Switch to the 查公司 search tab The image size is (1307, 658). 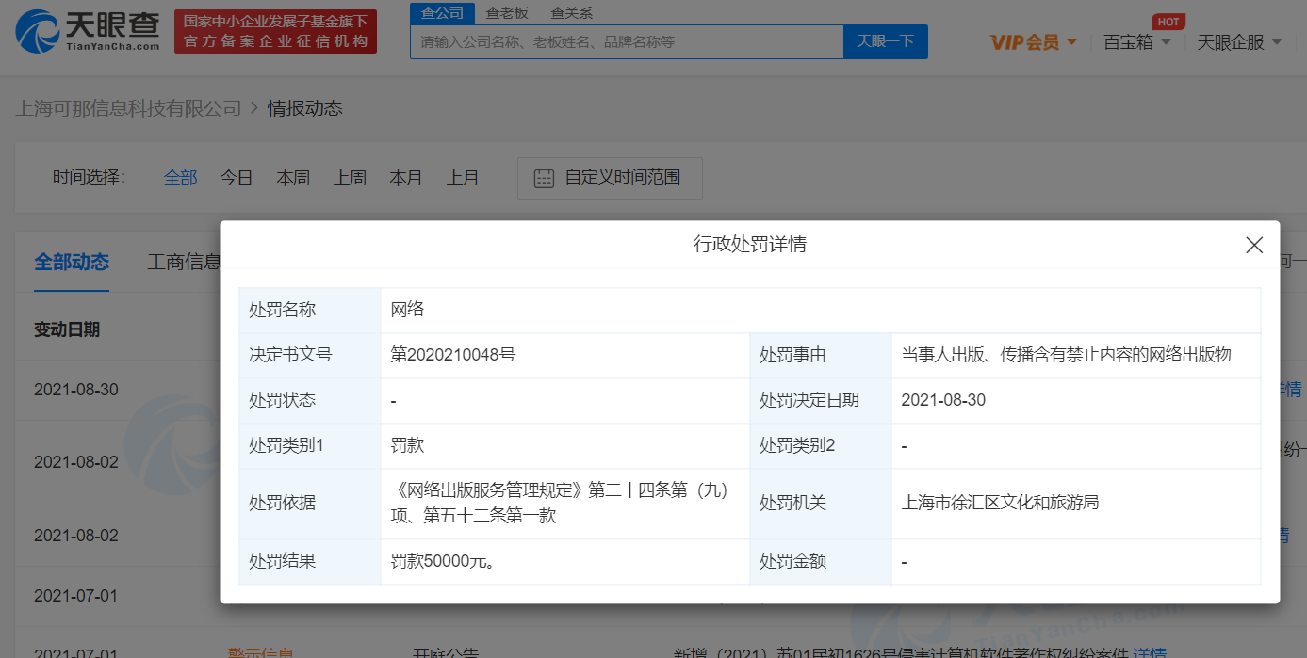click(x=442, y=13)
